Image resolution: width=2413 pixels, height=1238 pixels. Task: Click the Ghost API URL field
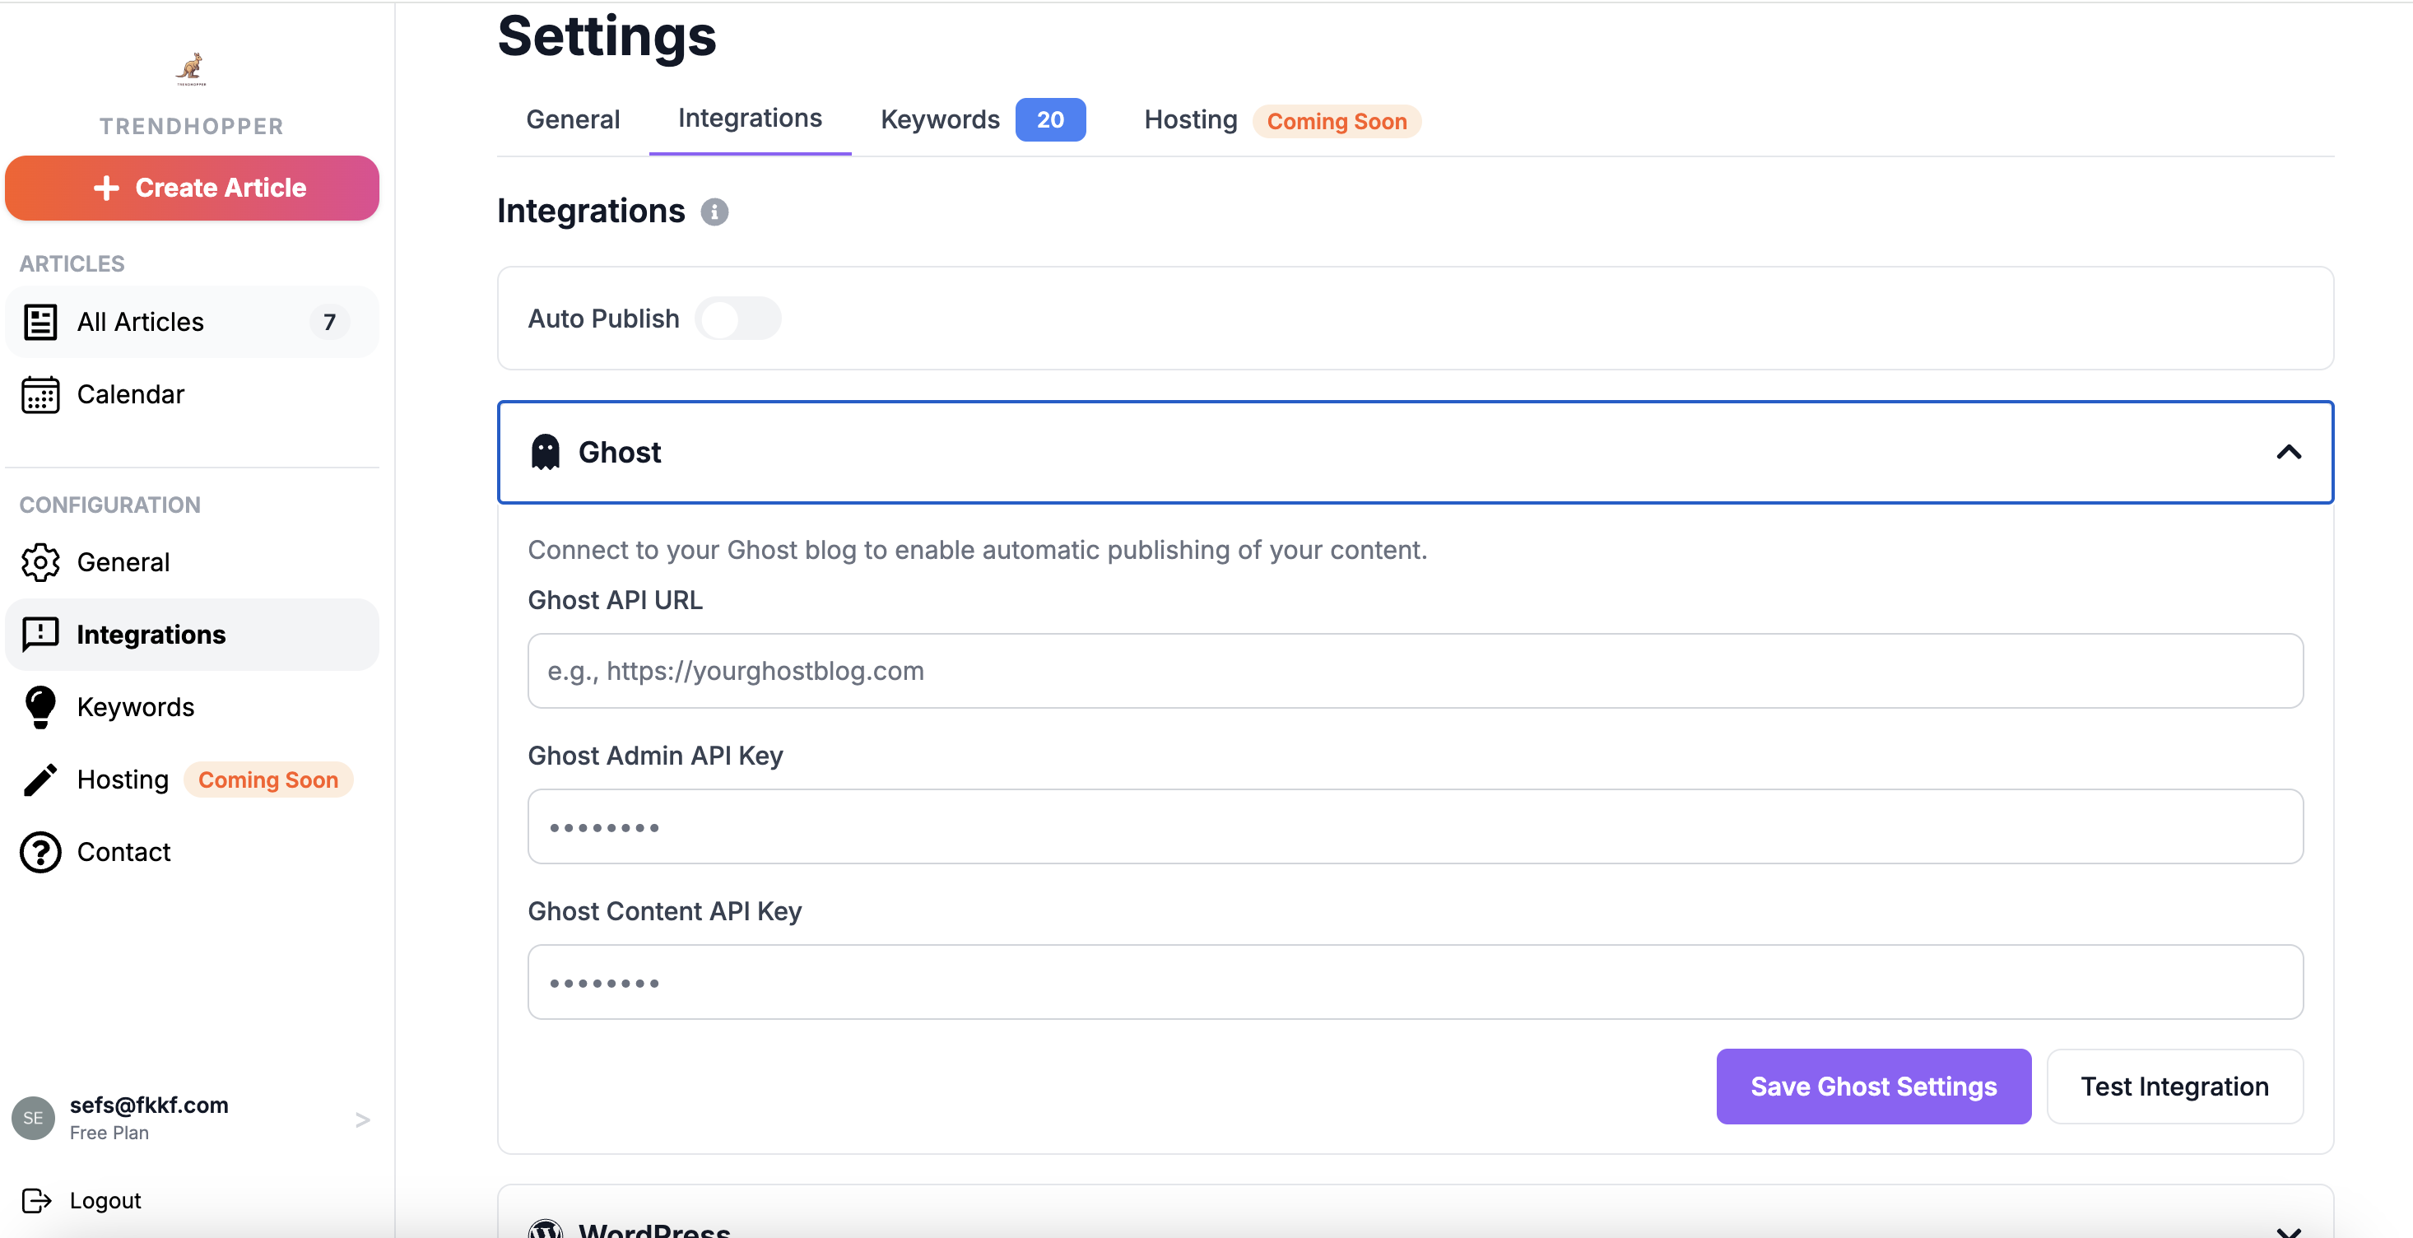(x=1415, y=671)
